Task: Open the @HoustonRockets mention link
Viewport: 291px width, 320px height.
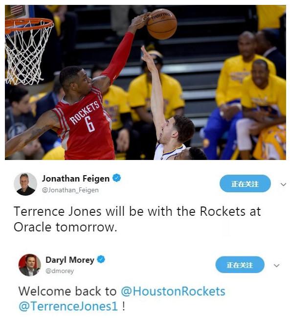Action: (x=173, y=291)
